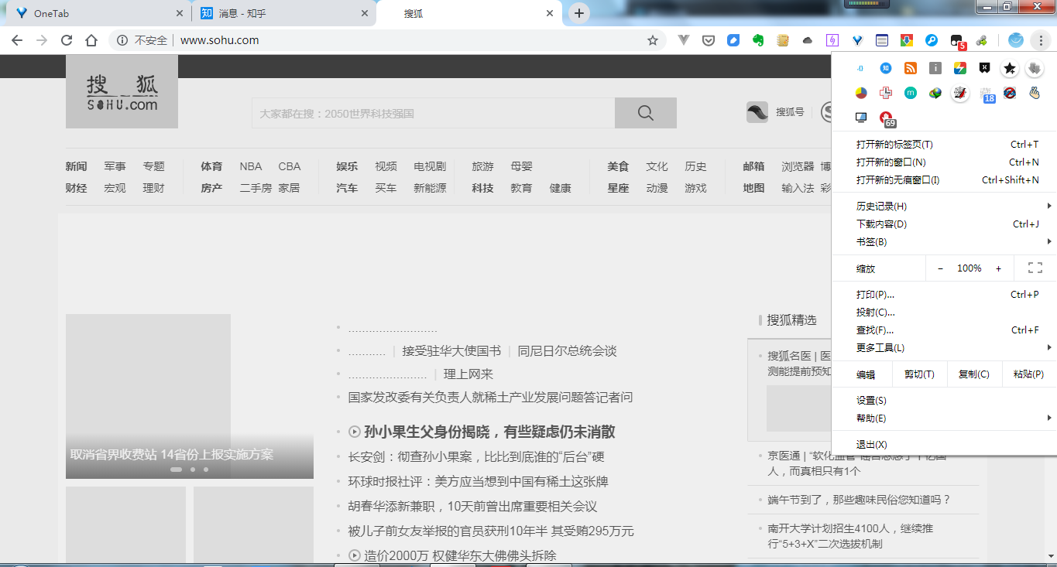This screenshot has height=567, width=1057.
Task: Click the Pocket save extension icon
Action: coord(708,40)
